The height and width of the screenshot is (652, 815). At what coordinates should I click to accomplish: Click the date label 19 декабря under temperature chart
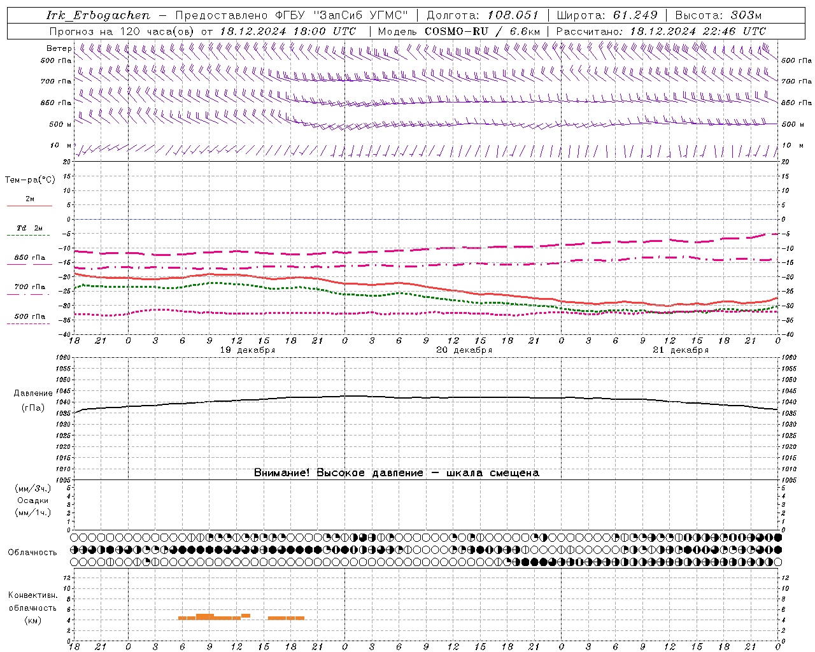(248, 350)
